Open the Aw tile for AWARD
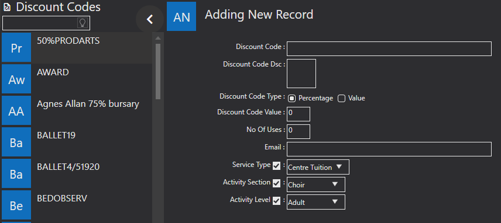 pos(16,79)
